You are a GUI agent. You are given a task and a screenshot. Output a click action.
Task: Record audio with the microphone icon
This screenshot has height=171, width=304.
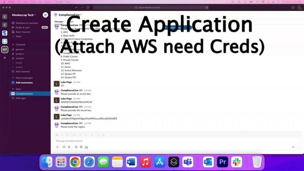coord(69,147)
